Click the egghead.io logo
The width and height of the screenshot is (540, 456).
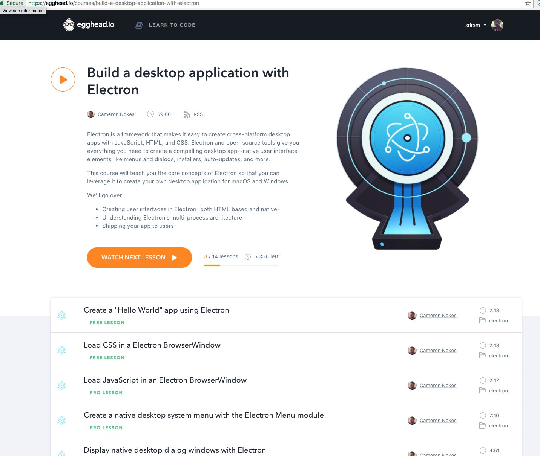89,25
